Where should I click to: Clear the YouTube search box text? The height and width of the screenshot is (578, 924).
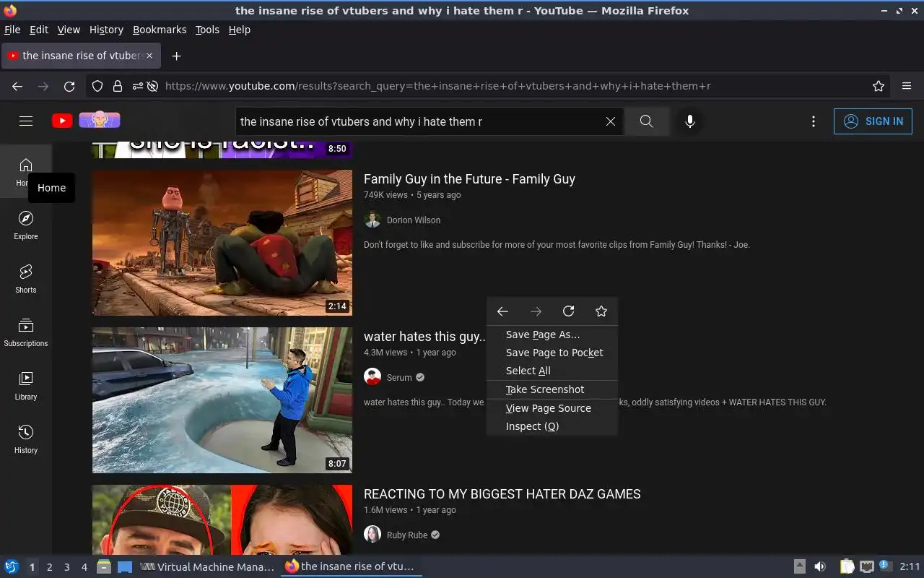(x=611, y=121)
